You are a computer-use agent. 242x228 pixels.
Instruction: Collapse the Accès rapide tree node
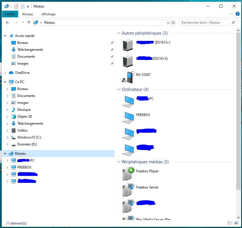5,36
